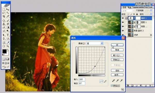Image resolution: width=155 pixels, height=93 pixels.
Task: Switch to the 通道 tab
Action: [130, 7]
